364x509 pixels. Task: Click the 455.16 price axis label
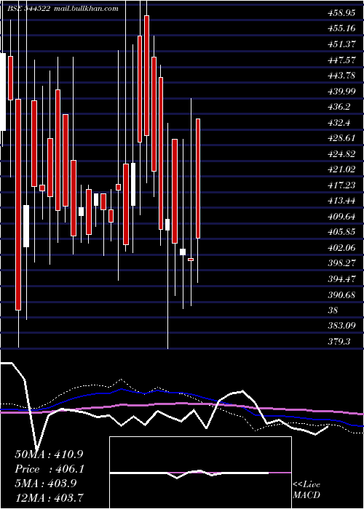[341, 28]
